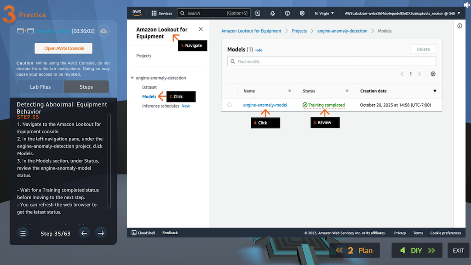Open the N. Virginia region dropdown
471x265 pixels.
[x=324, y=13]
